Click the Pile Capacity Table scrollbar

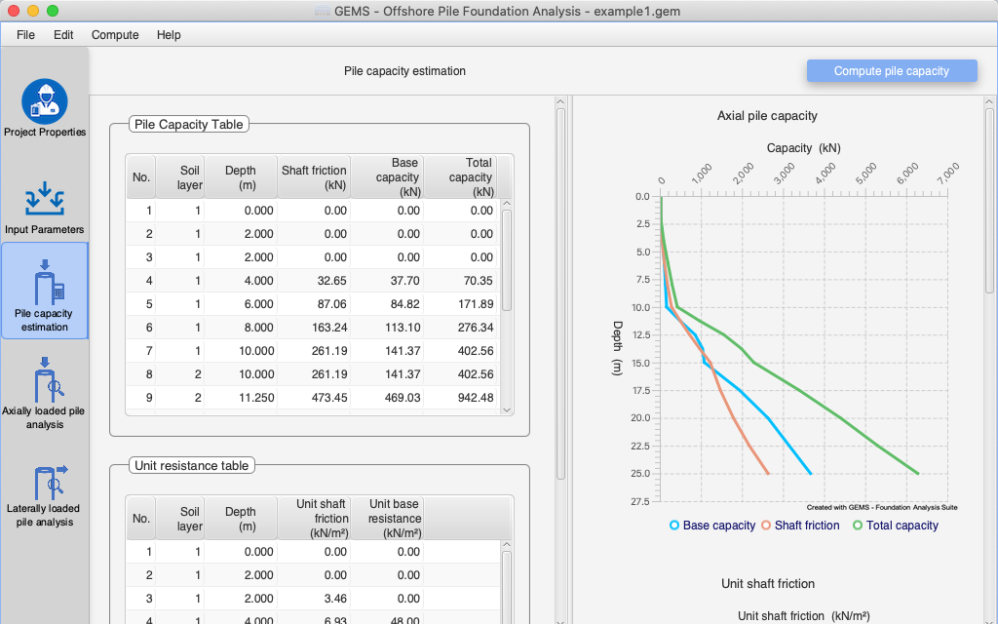507,259
